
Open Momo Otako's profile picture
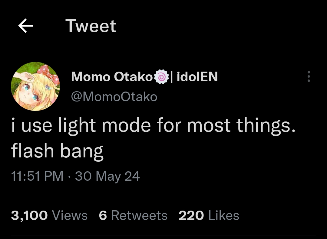tap(35, 86)
